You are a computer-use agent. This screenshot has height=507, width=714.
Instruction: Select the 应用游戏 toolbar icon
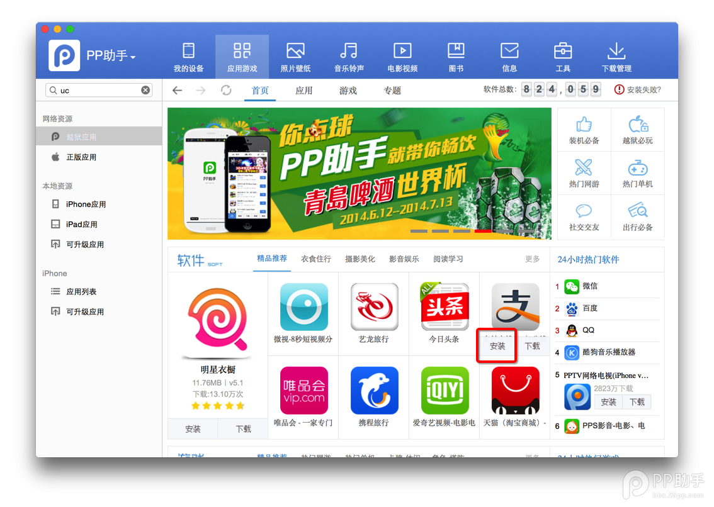coord(242,57)
